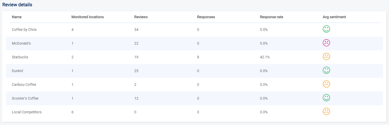Sort by Monitored locations column header
The height and width of the screenshot is (125, 389).
tap(88, 17)
